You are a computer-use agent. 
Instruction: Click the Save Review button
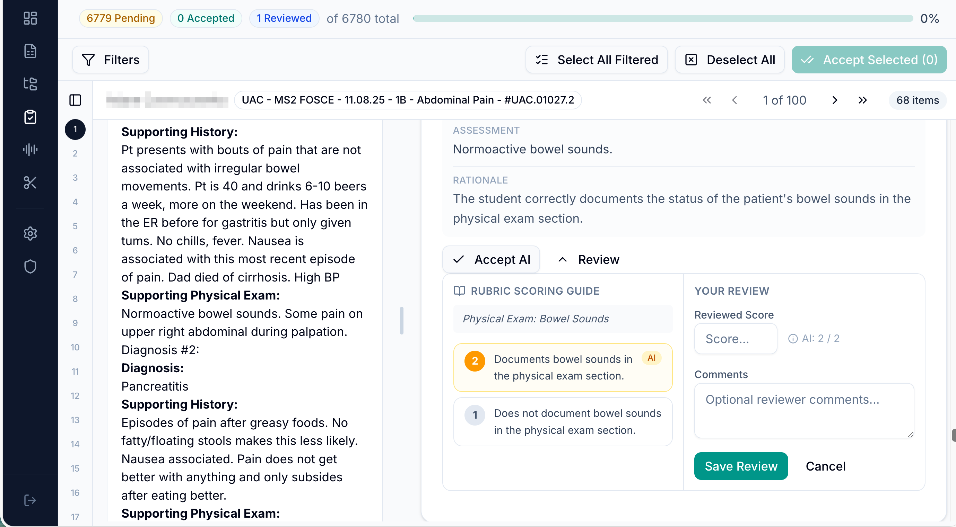point(741,466)
